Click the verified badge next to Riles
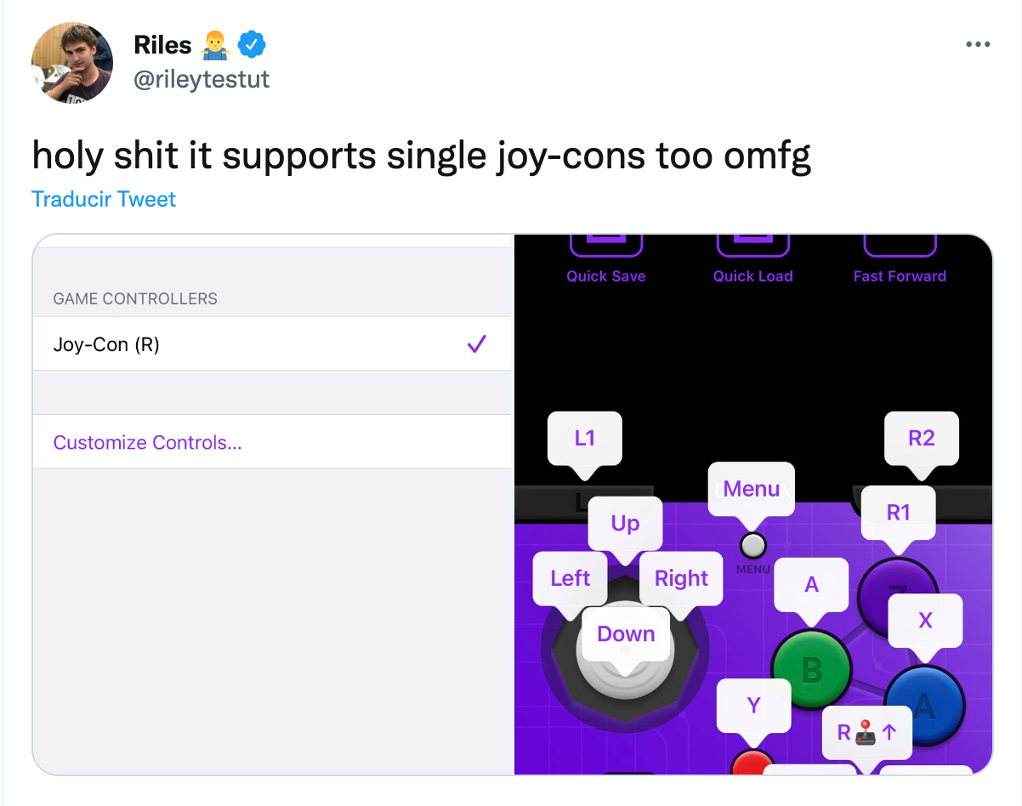This screenshot has width=1022, height=806. pos(251,44)
